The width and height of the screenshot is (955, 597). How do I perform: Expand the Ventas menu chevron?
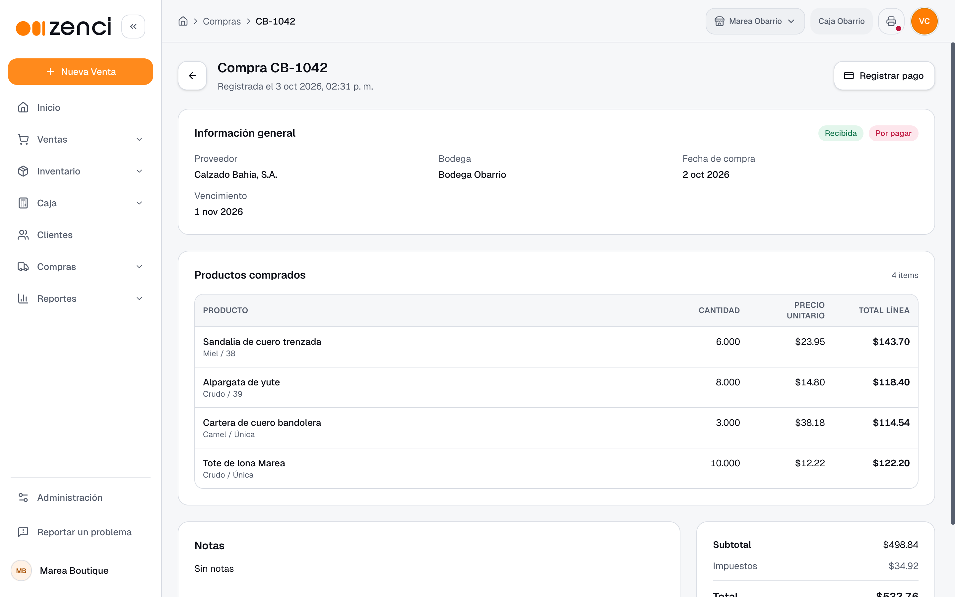(139, 139)
